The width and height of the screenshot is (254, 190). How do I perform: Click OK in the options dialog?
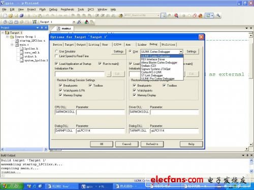102,144
